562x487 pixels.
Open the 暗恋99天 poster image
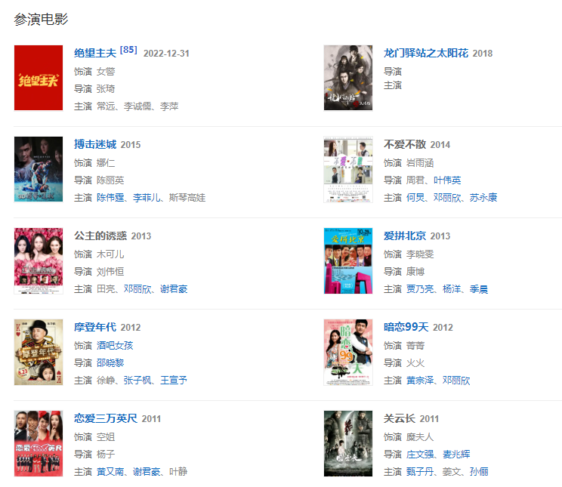(348, 352)
